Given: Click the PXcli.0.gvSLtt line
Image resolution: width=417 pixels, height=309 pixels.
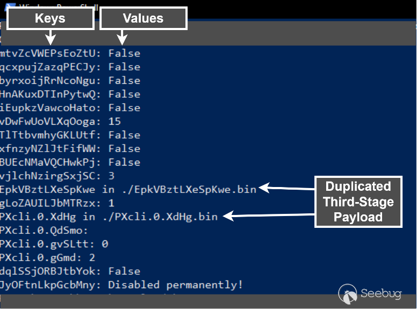Looking at the screenshot, I should (54, 244).
